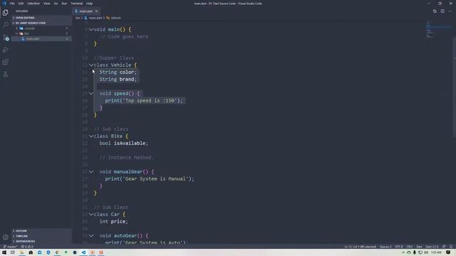This screenshot has width=456, height=256.
Task: Click the UTF-8 encoding status item
Action: 399,247
